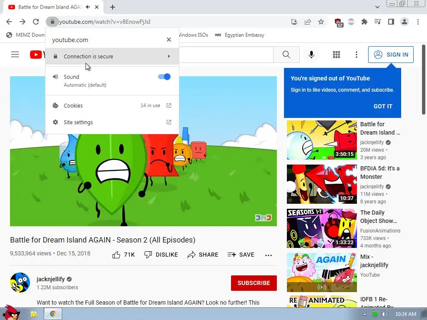Start voice search with the microphone icon

click(x=311, y=55)
